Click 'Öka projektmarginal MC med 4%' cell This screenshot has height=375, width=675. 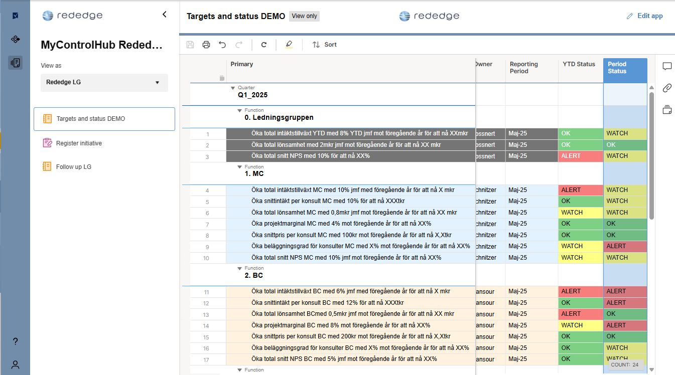[351, 224]
